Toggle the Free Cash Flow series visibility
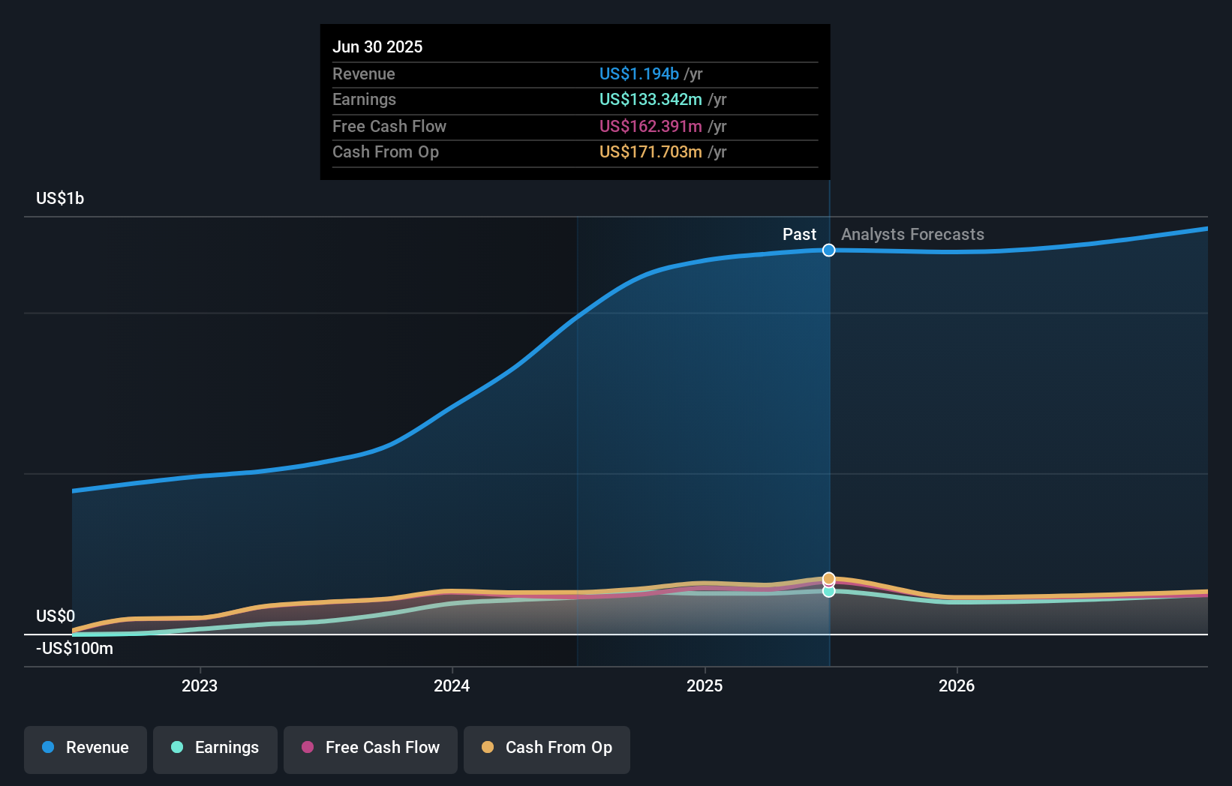Screen dimensions: 1232x786 pyautogui.click(x=370, y=749)
